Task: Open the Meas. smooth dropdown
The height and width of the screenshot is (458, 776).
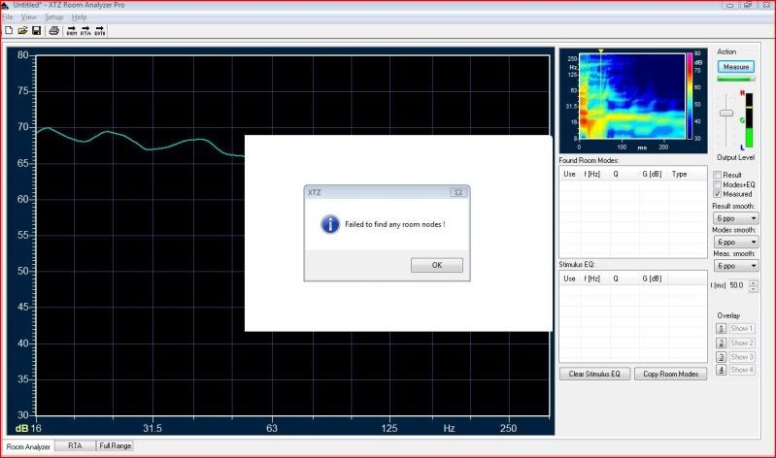Action: pos(735,265)
